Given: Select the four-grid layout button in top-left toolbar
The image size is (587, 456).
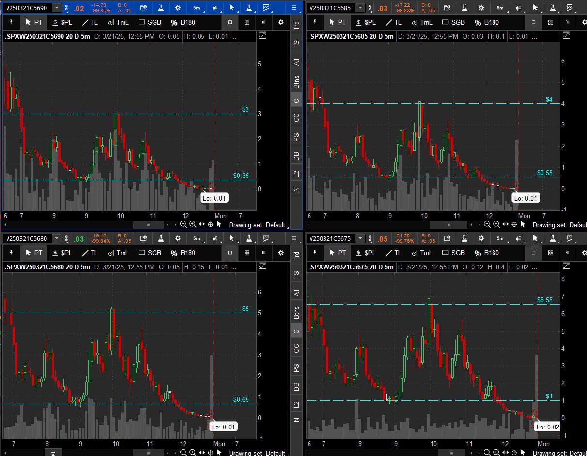Looking at the screenshot, I should [247, 22].
